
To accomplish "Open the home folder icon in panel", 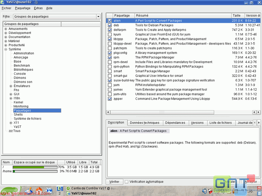I will point(39,191).
